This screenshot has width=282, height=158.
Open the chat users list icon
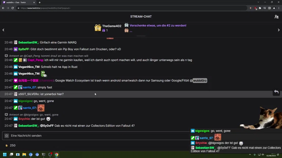276,16
